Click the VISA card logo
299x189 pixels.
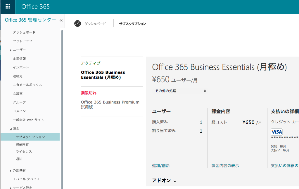coord(277,132)
